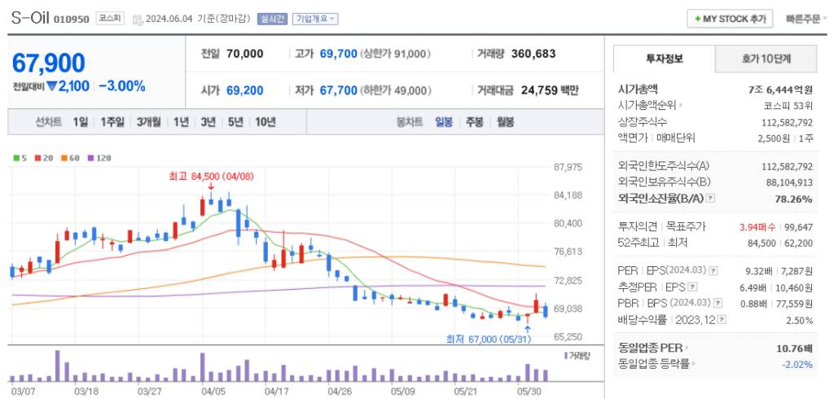Click the 거래량 value 360,683
Screen dimensions: 834x399
click(x=533, y=54)
